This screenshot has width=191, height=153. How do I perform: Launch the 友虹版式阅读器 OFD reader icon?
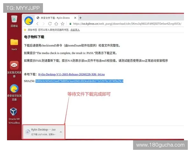click(14, 69)
